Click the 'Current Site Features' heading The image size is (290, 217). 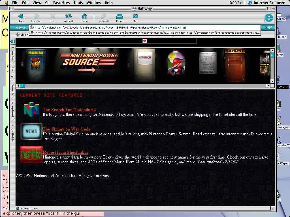point(51,95)
